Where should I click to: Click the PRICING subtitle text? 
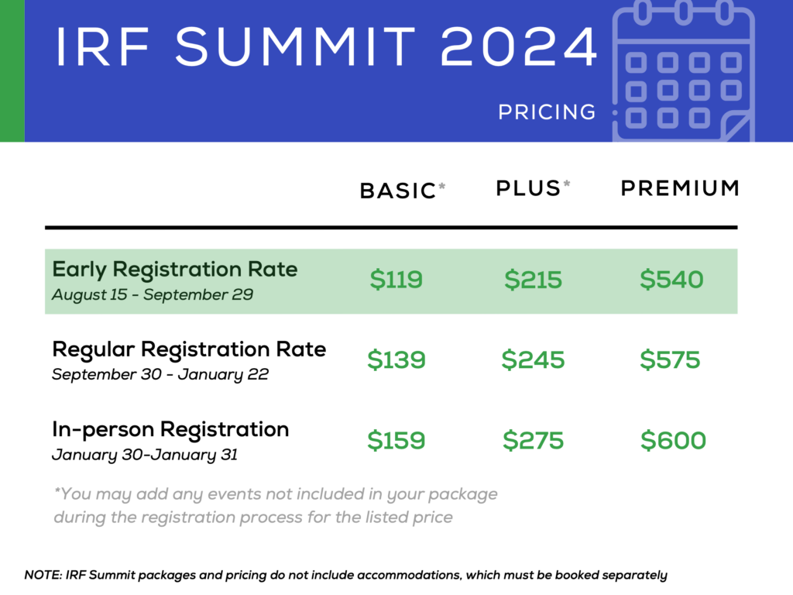pyautogui.click(x=548, y=112)
